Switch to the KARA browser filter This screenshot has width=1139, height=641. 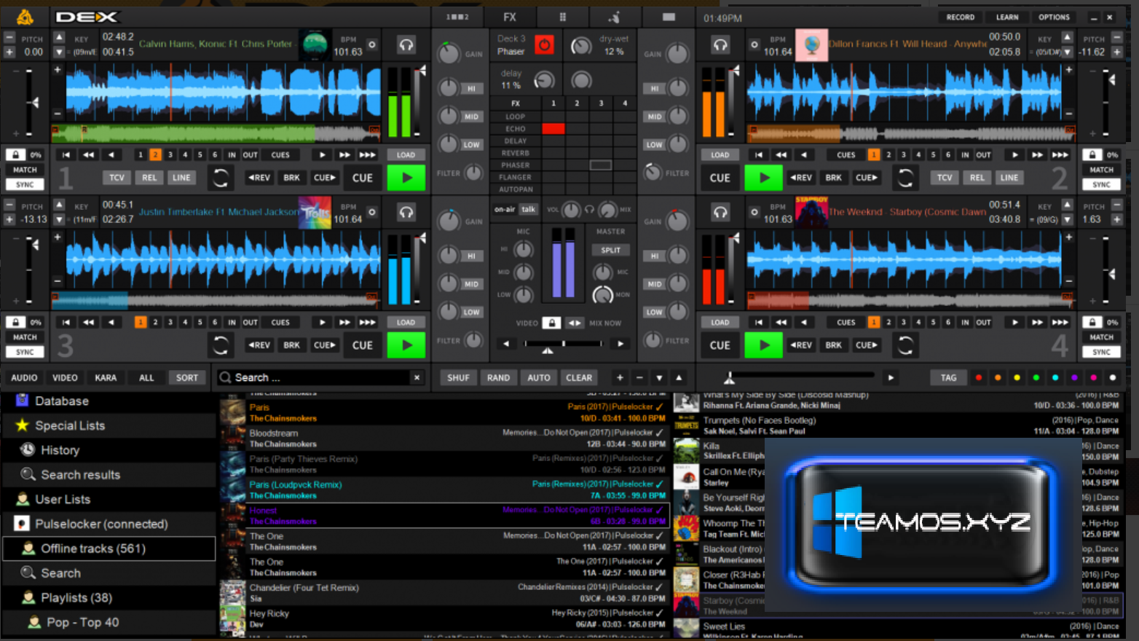coord(106,378)
